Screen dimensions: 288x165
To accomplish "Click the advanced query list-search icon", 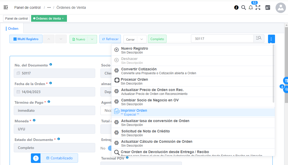I will tap(259, 39).
